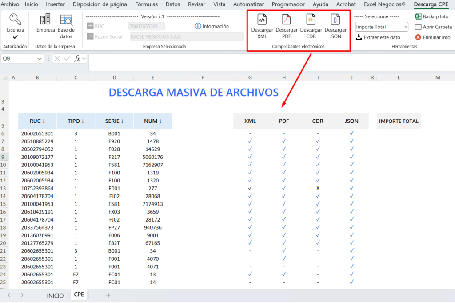Switch to the INICIO sheet tab

[55, 295]
